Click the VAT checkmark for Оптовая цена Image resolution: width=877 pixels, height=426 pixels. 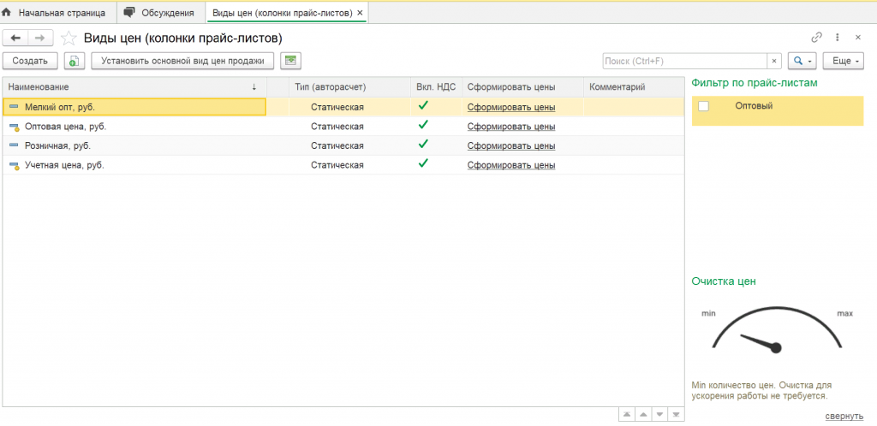click(x=423, y=125)
